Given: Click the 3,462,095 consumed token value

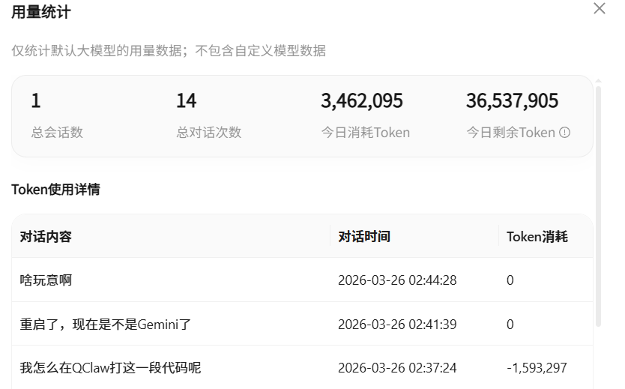Looking at the screenshot, I should (x=362, y=100).
